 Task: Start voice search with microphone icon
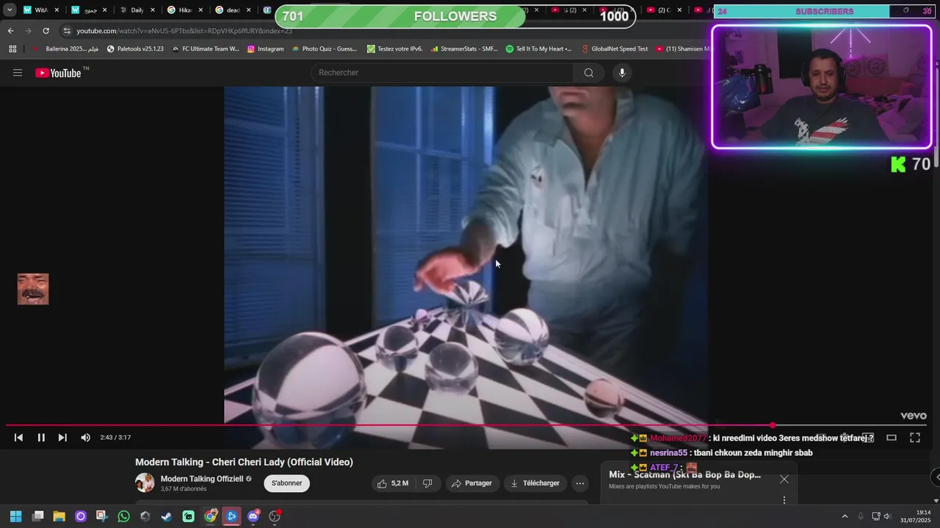coord(622,73)
